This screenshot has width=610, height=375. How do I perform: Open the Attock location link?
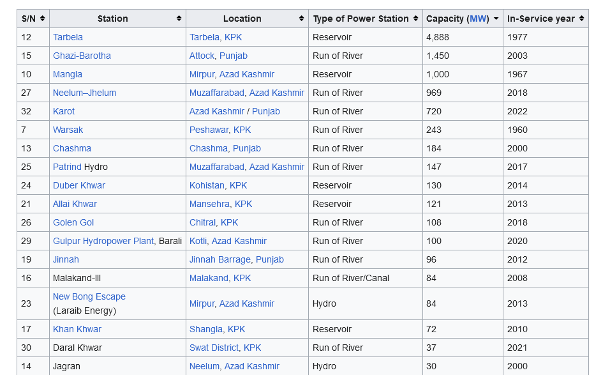pos(202,56)
